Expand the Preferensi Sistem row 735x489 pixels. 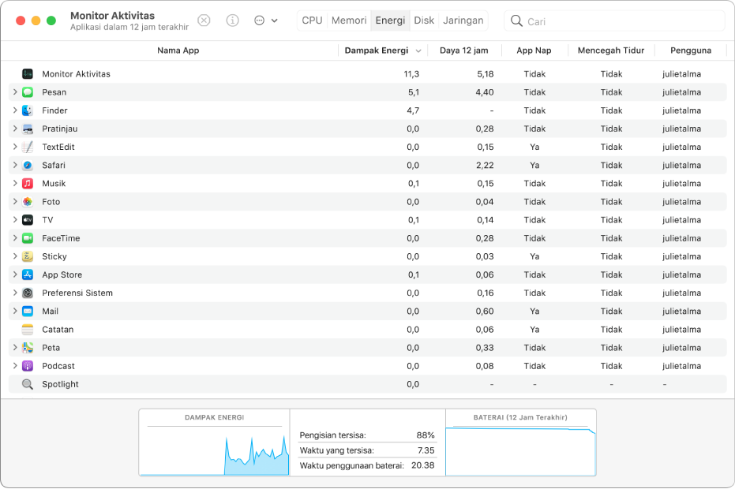pyautogui.click(x=15, y=293)
